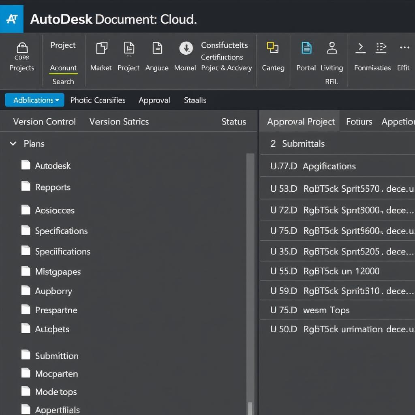
Task: Select the U 55.D RgBT5ck un 12000 row
Action: pos(338,271)
